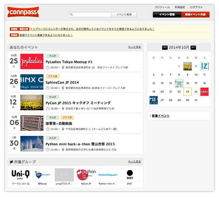Click the ブクマ済 badge on SphinxCon row

click(53, 76)
